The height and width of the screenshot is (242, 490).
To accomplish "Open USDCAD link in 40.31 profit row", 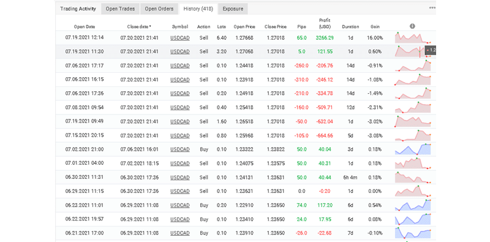I will point(180,164).
